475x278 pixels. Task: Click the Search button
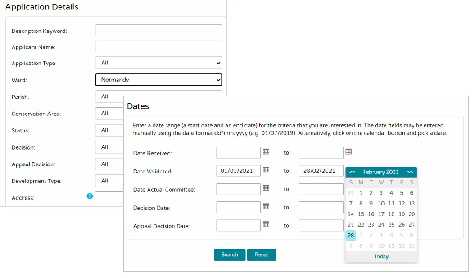pos(230,255)
